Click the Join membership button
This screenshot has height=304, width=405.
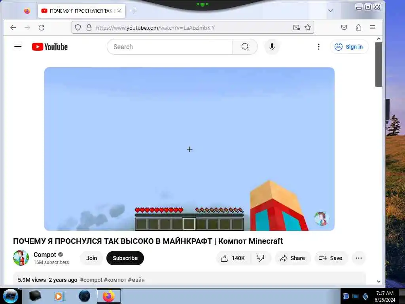click(91, 258)
